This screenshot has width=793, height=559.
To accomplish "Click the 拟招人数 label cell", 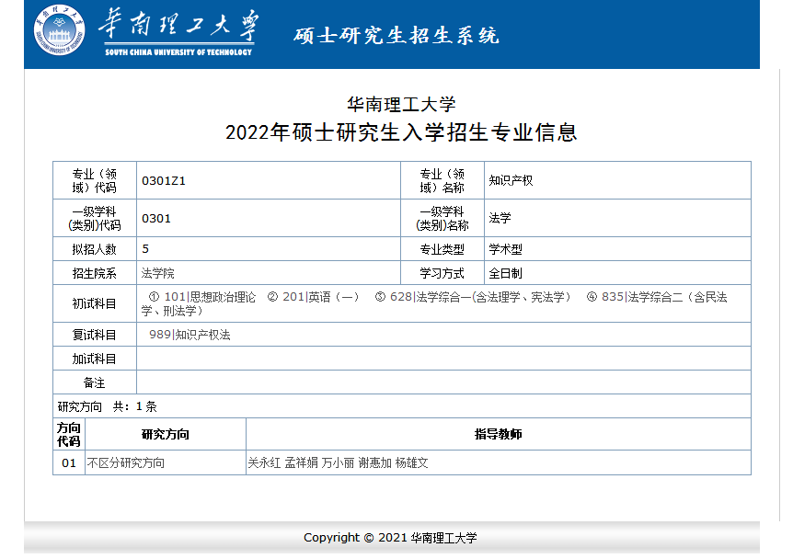I will 95,249.
